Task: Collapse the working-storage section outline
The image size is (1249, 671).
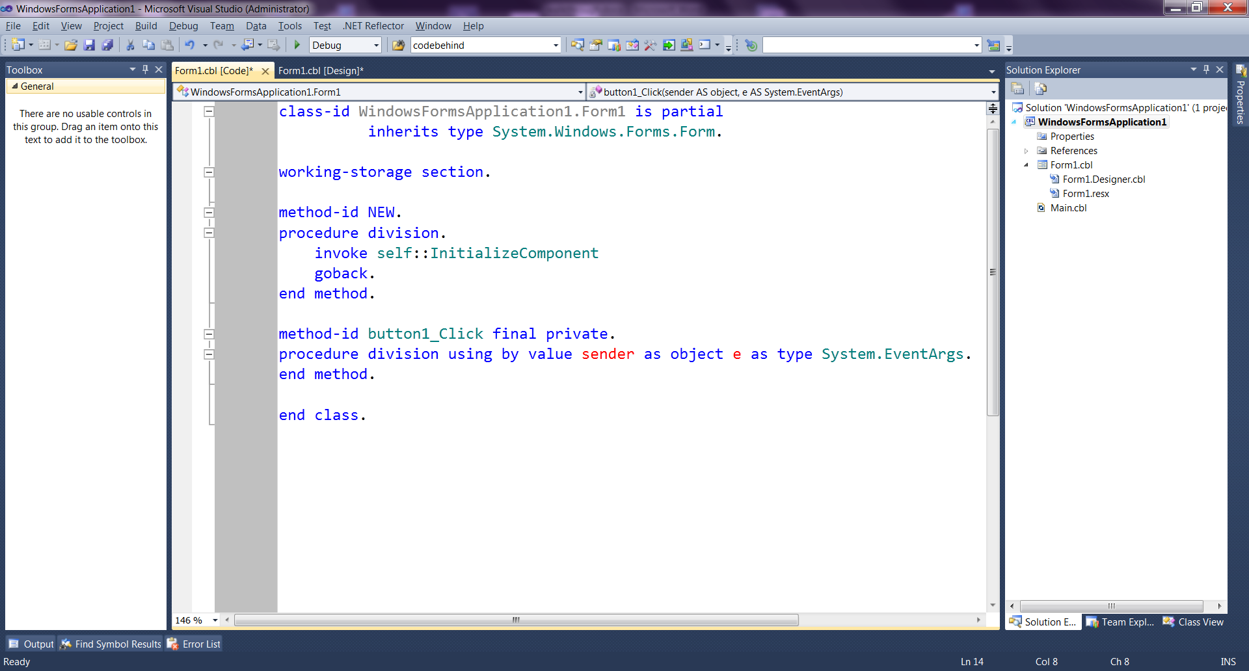Action: coord(209,172)
